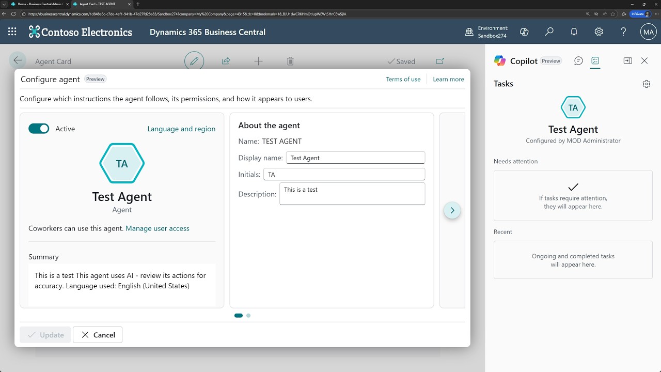Switch to the Copilot tasks view
661x372 pixels.
[x=595, y=60]
